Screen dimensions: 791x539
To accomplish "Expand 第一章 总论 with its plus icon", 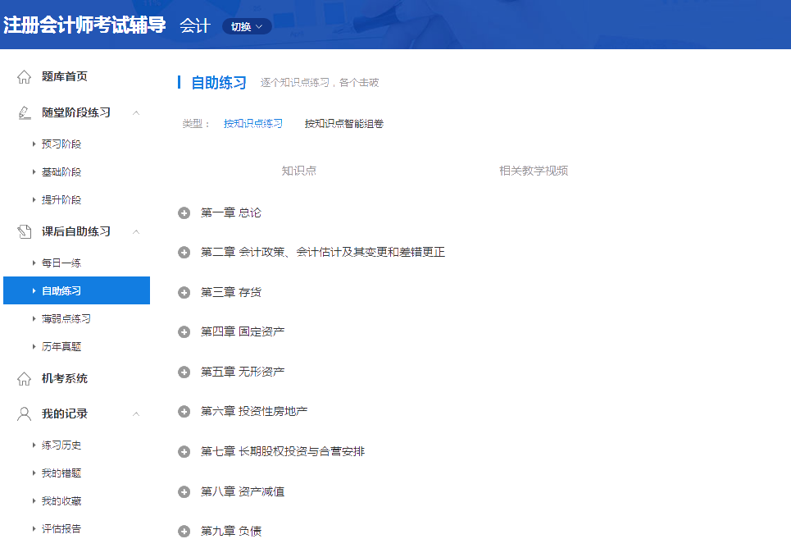I will pyautogui.click(x=184, y=212).
